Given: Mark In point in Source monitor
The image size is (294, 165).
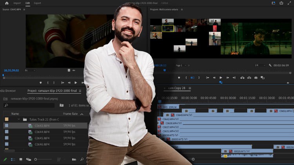Looking at the screenshot, I should tap(48, 82).
